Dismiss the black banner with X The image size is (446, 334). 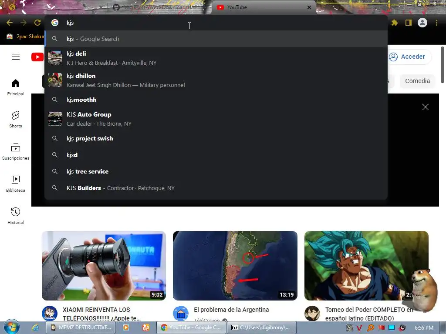click(x=425, y=107)
